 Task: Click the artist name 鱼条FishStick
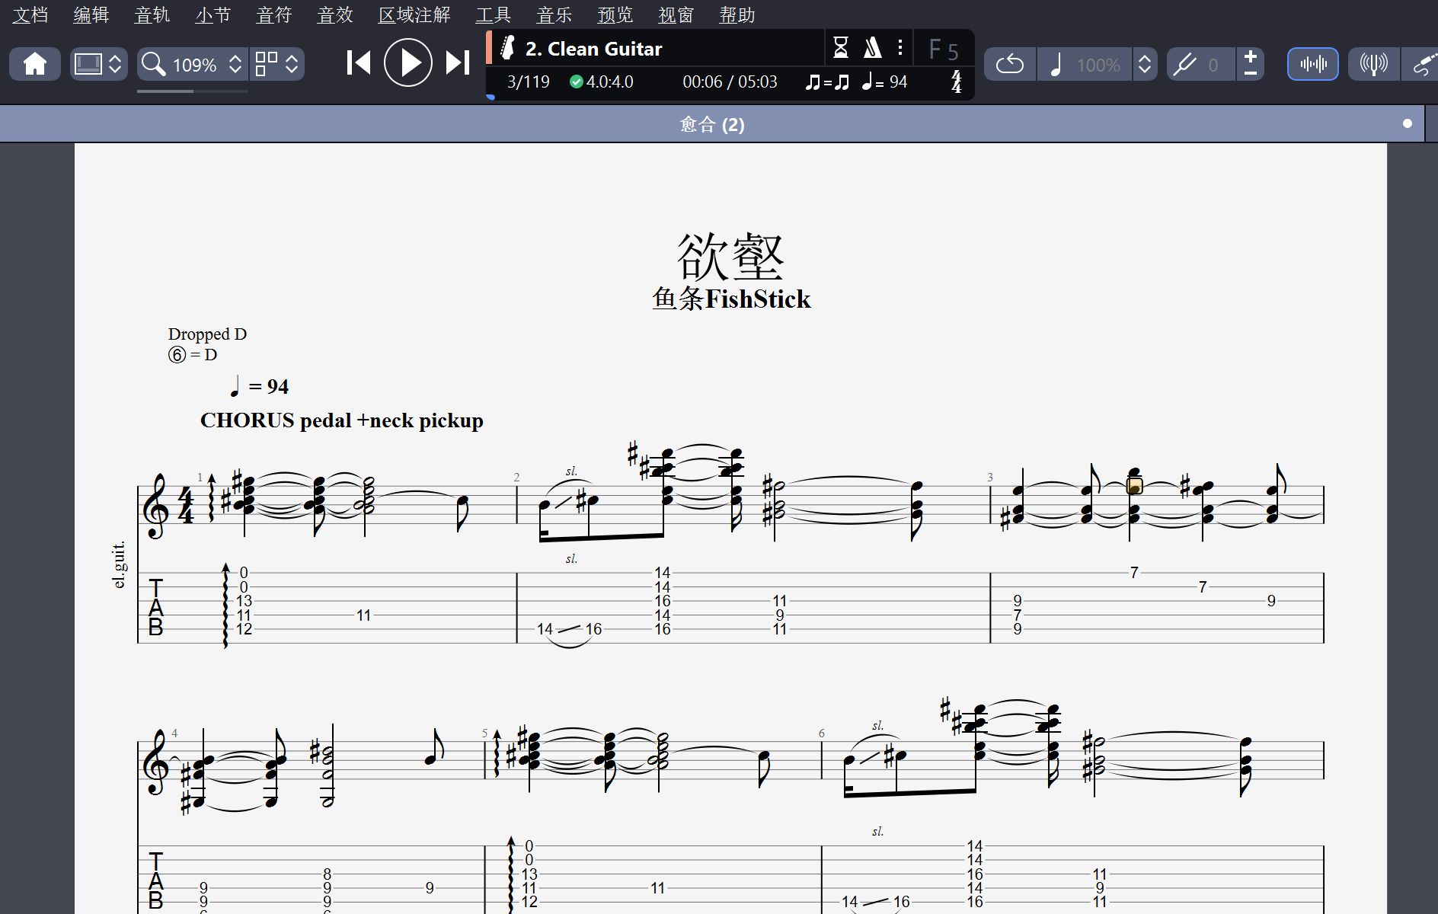point(731,299)
